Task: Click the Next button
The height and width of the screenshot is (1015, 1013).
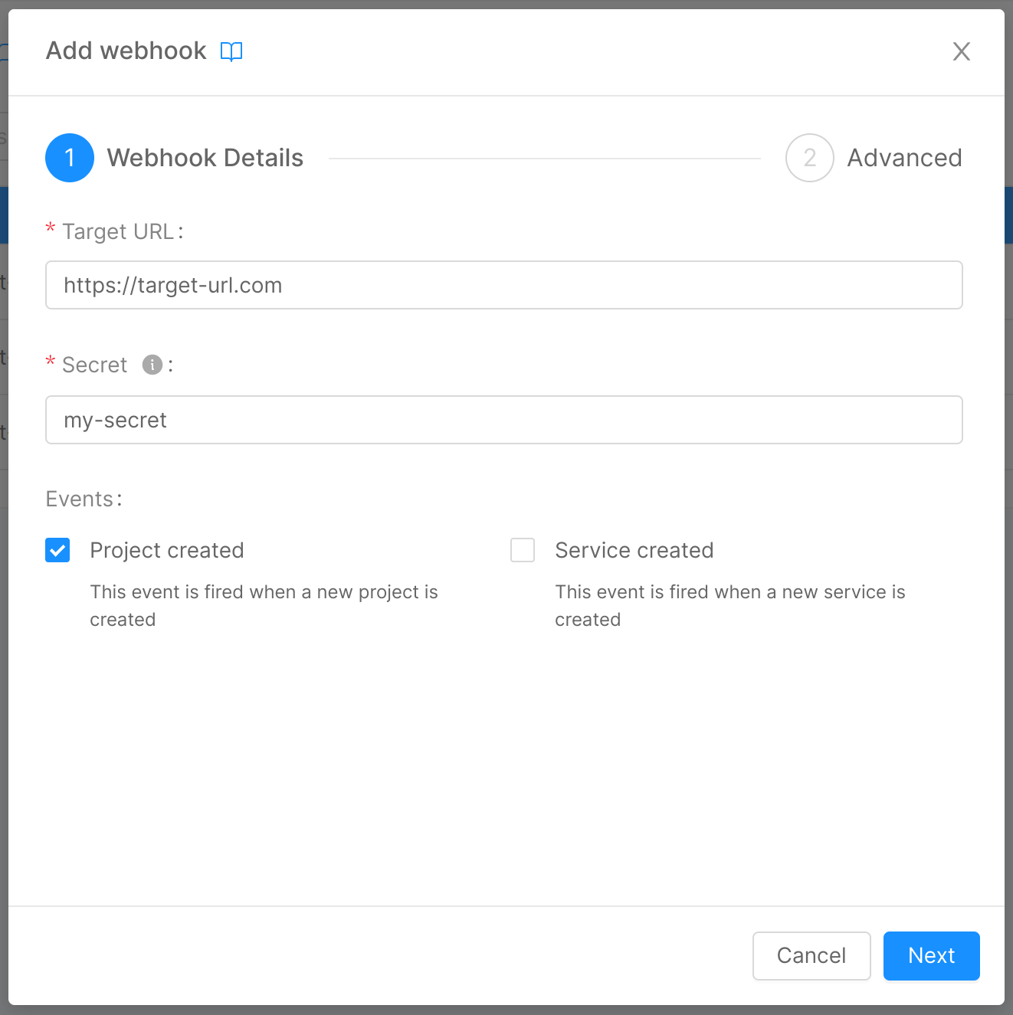Action: click(x=931, y=955)
